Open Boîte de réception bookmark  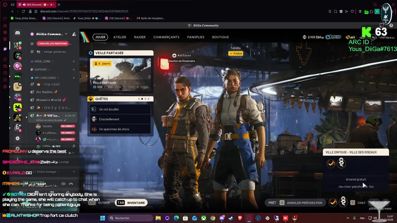click(x=151, y=18)
